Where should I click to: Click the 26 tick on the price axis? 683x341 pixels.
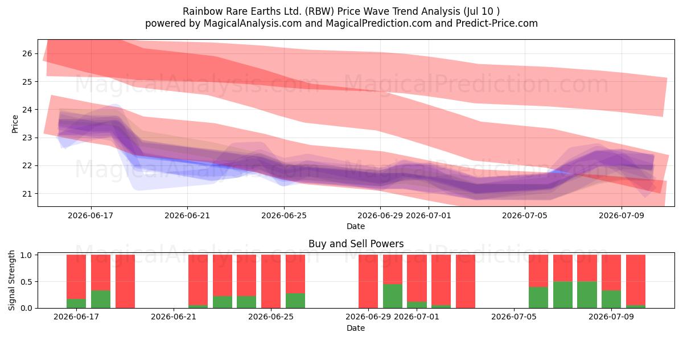[28, 53]
